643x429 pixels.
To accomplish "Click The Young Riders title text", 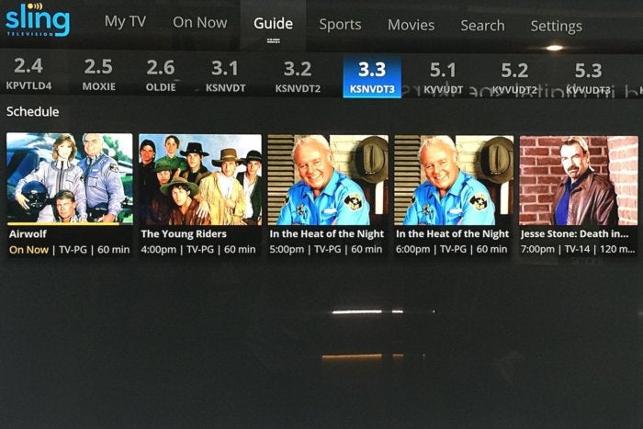I will click(x=184, y=234).
